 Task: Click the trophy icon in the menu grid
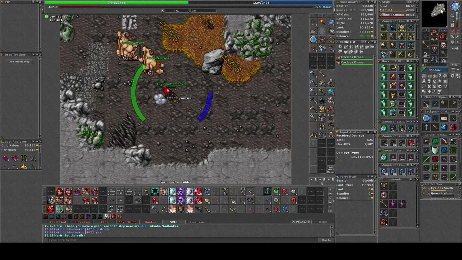click(x=429, y=81)
